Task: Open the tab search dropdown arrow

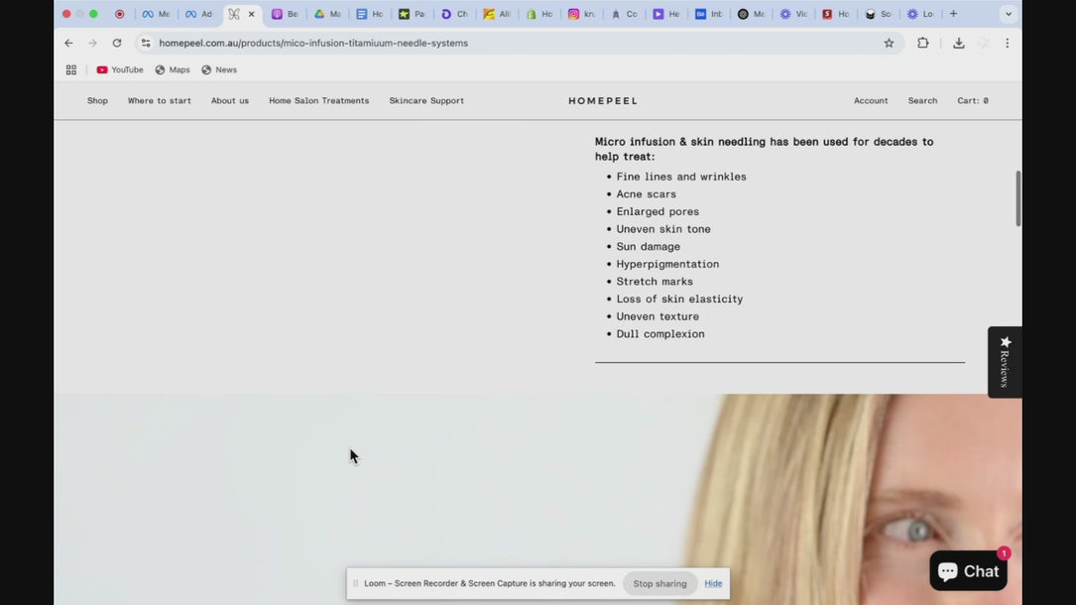Action: [x=1008, y=14]
